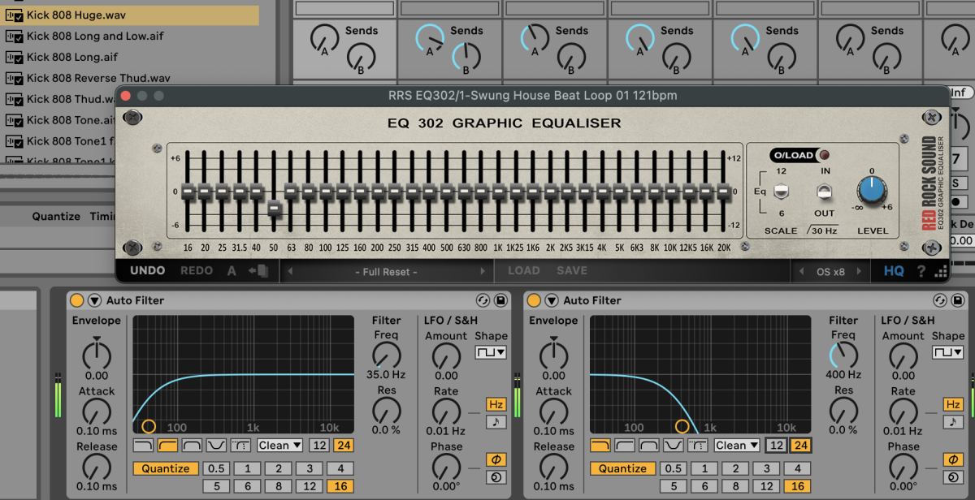Collapse left Auto Filter via triangle button
975x500 pixels.
tap(94, 300)
